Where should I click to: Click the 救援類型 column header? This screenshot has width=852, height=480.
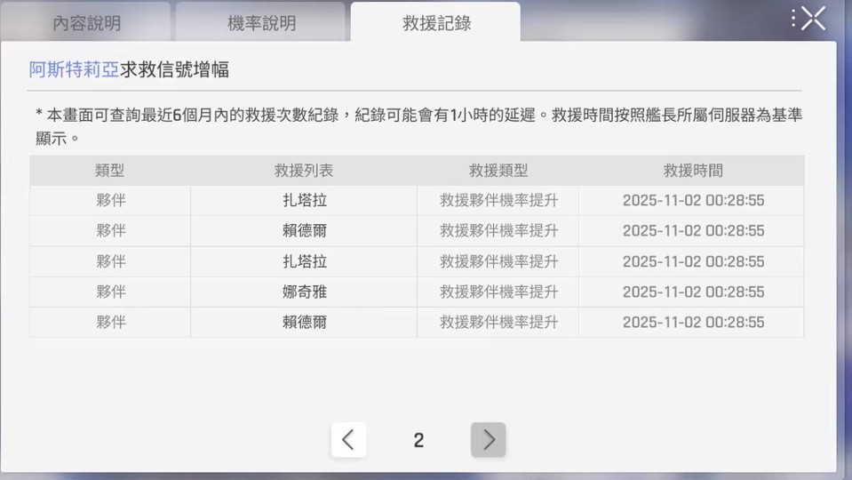point(498,171)
